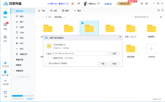Open the navigation history dropdown arrow
Viewport: 165px width, 102px height.
point(46,17)
